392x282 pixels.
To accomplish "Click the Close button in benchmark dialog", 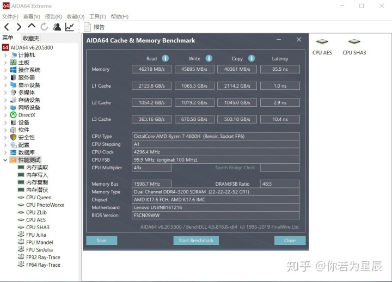I will point(290,241).
